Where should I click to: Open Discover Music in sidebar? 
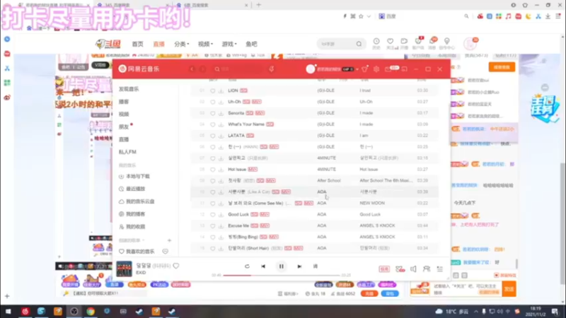click(x=129, y=89)
